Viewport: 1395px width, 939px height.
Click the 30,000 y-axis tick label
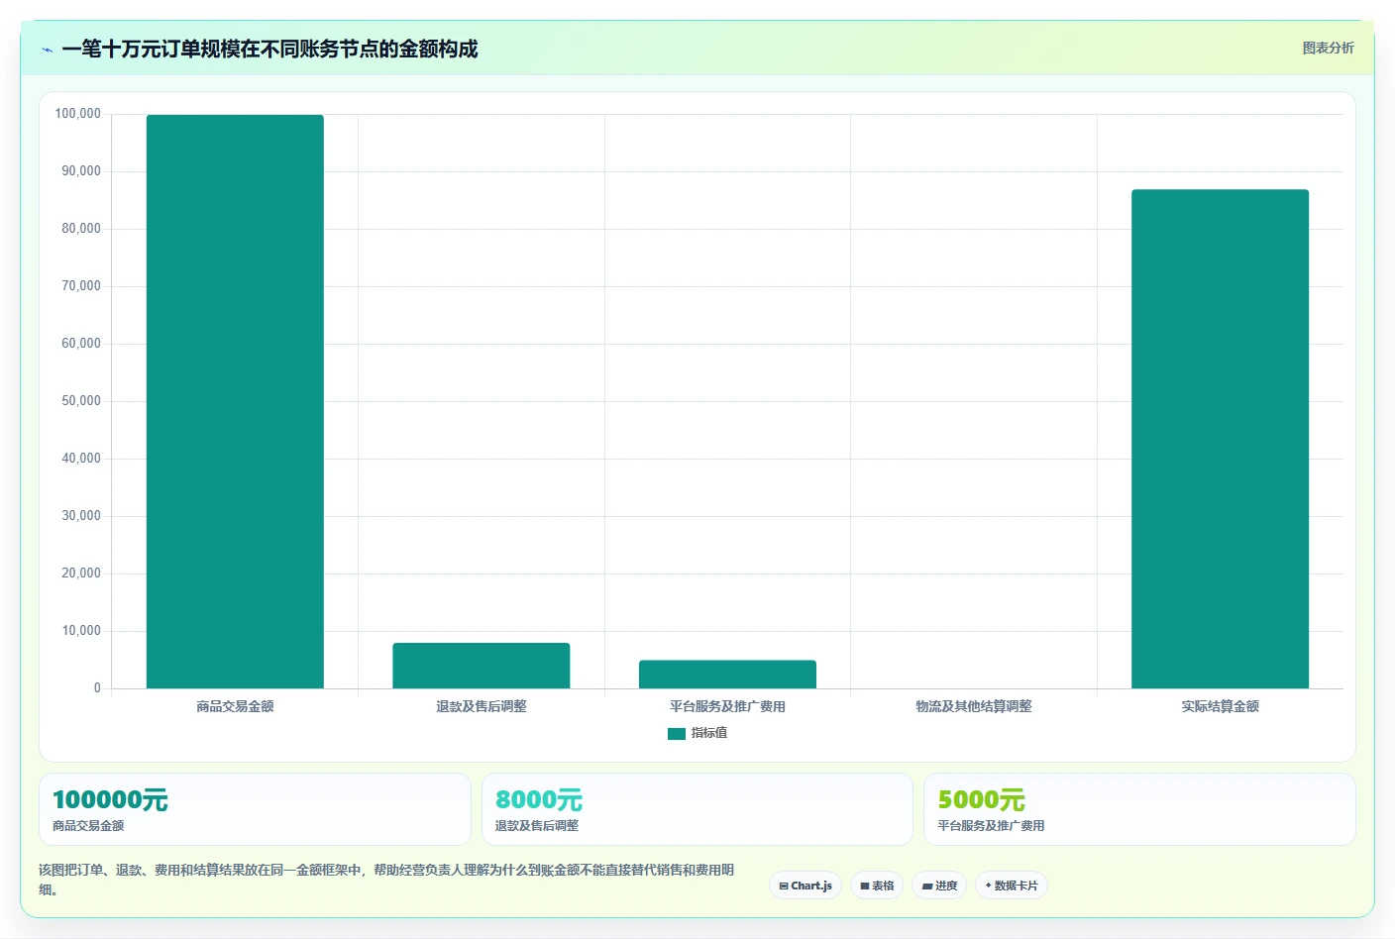click(x=81, y=516)
